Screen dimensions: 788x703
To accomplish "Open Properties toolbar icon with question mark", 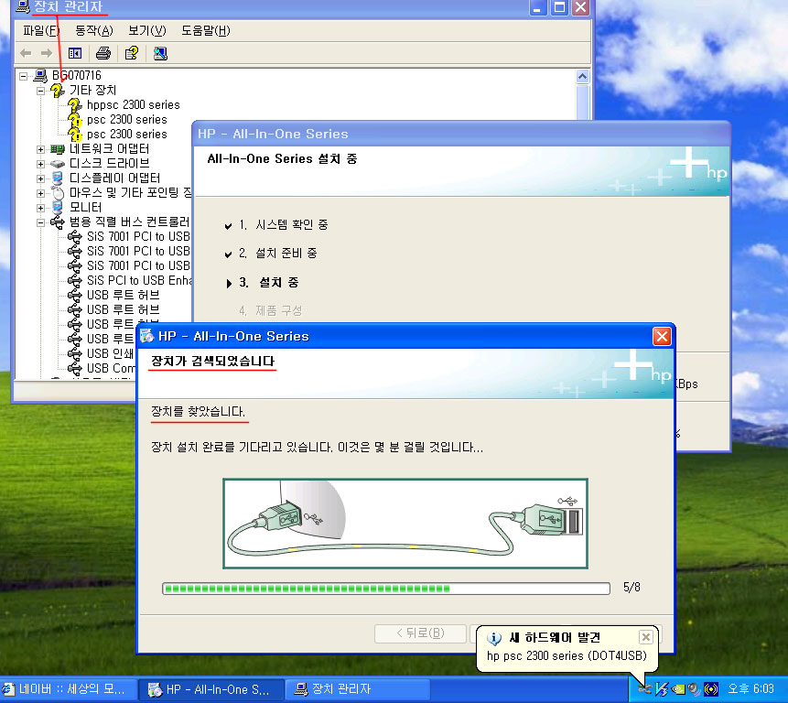I will tap(132, 53).
